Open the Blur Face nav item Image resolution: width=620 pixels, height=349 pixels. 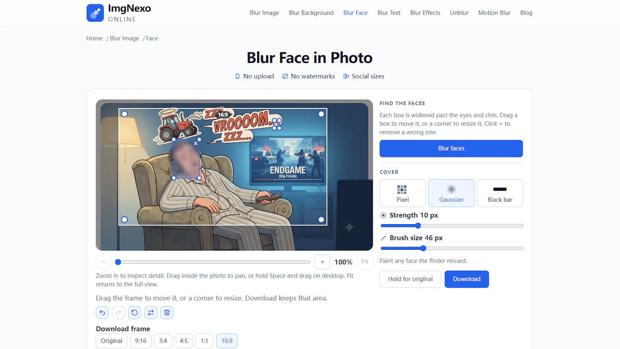click(355, 13)
